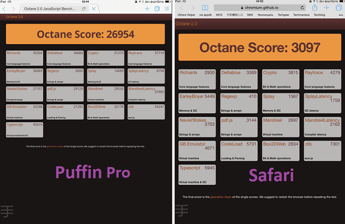Select pdf.js 3144 result box

click(x=239, y=127)
